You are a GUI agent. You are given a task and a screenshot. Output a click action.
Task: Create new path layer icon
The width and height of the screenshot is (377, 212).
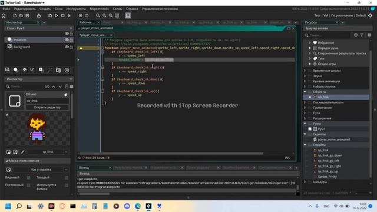point(32,70)
